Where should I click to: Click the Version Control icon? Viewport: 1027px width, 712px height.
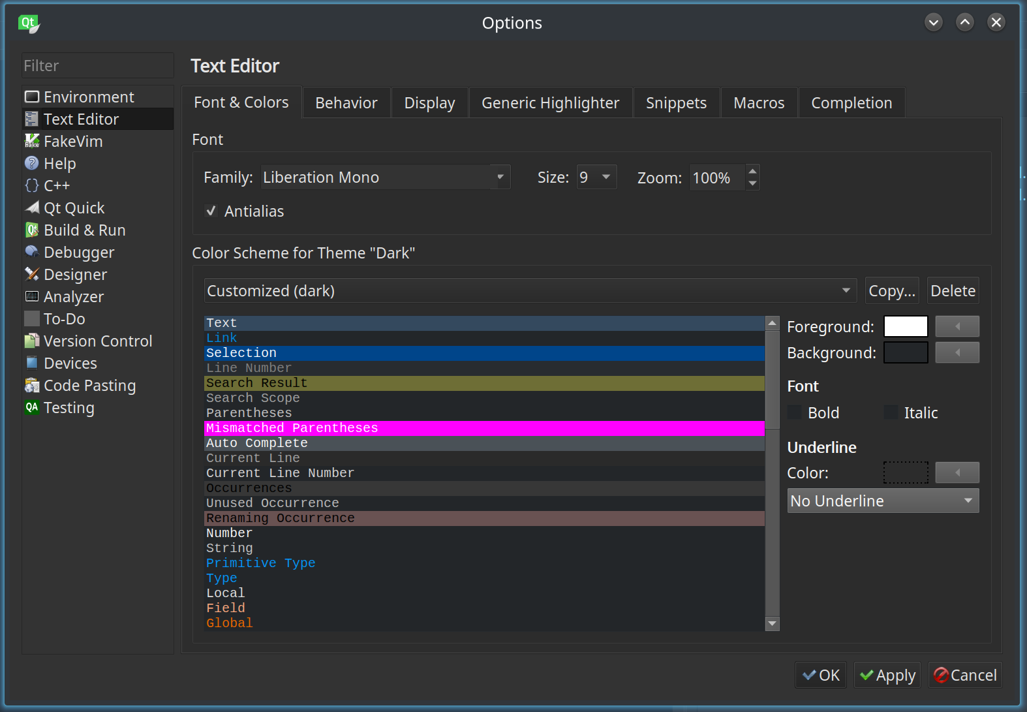[x=32, y=341]
